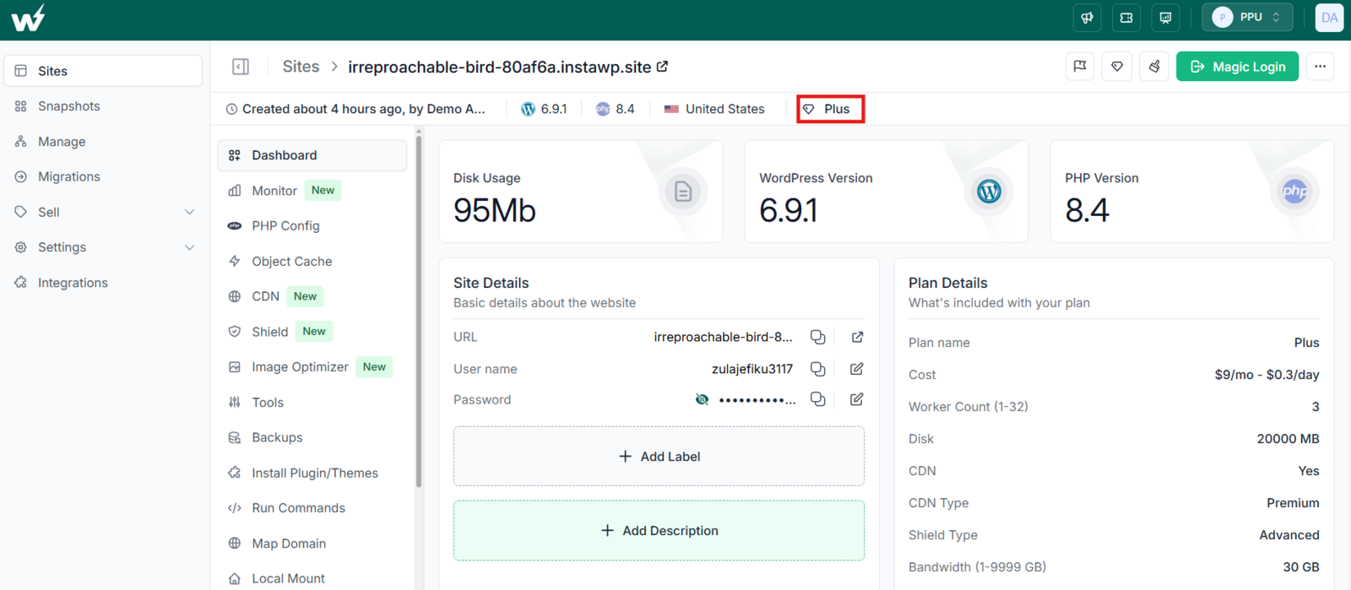Go to Sites in breadcrumb
1351x590 pixels.
click(301, 67)
